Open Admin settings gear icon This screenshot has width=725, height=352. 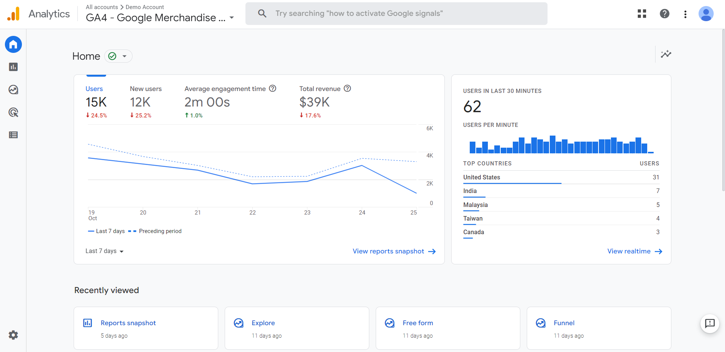13,335
